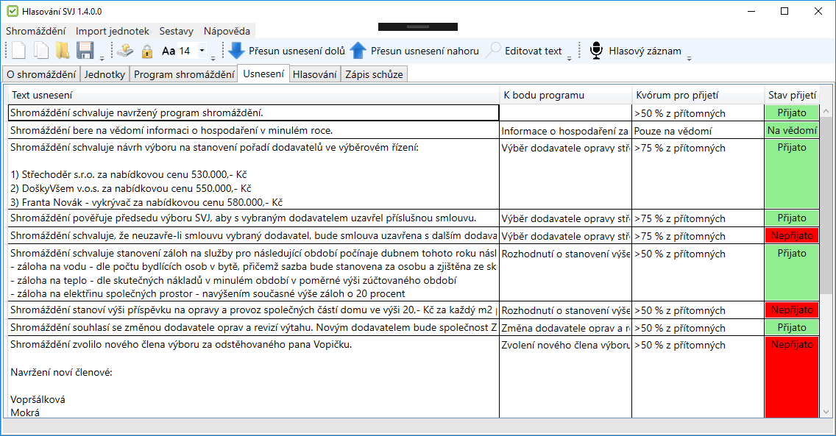This screenshot has width=836, height=436.
Task: Click the 'Změna dodavatele oprav a r' program cell
Action: coord(565,328)
